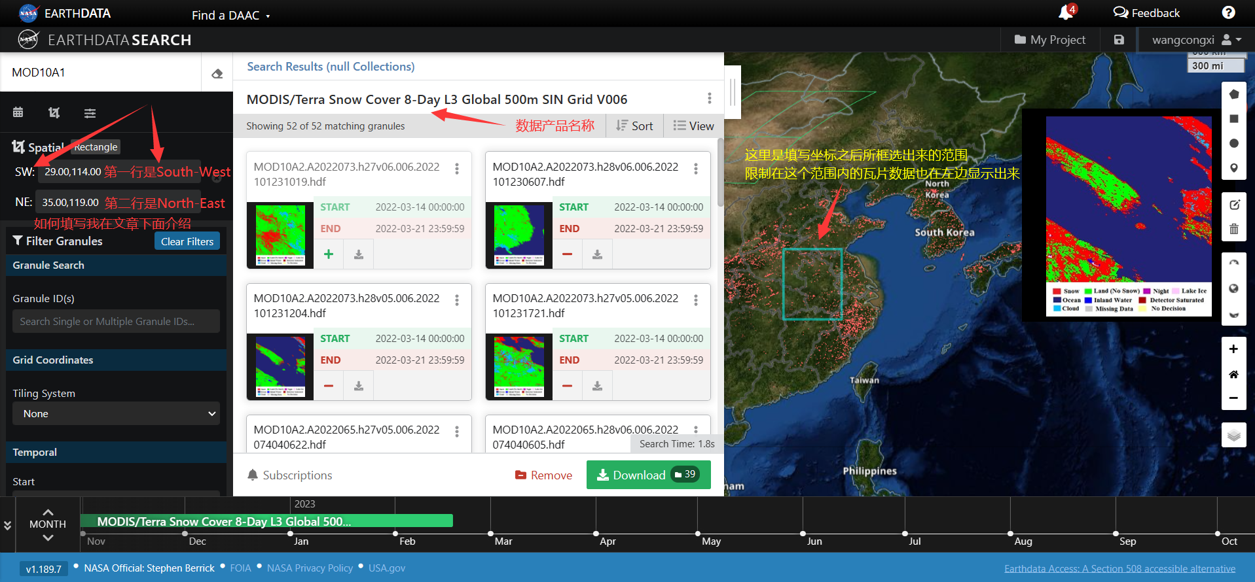Switch map to geographic globe projection
The width and height of the screenshot is (1255, 582).
1234,288
